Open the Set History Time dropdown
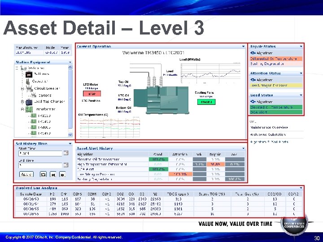323x242 pixels. [70, 144]
